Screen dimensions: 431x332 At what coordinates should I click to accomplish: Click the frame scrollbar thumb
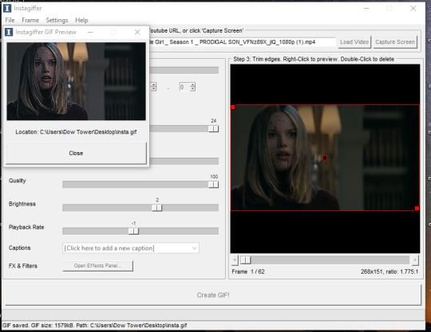246,260
